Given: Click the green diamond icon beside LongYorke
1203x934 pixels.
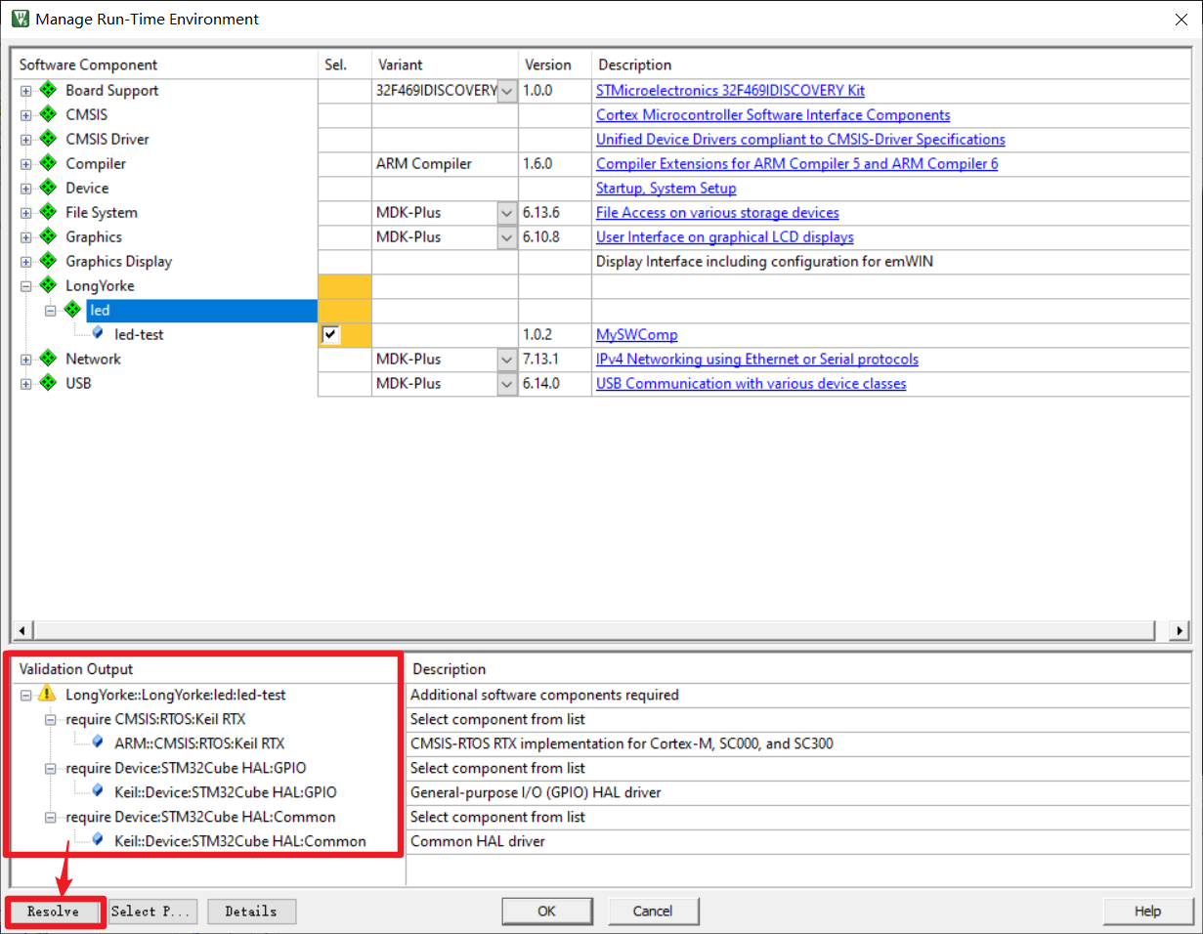Looking at the screenshot, I should tap(48, 285).
